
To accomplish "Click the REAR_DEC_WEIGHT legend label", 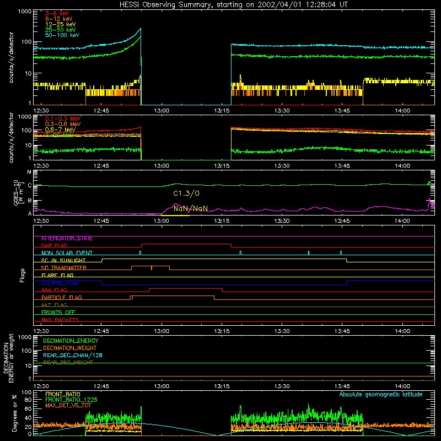I will pyautogui.click(x=68, y=363).
